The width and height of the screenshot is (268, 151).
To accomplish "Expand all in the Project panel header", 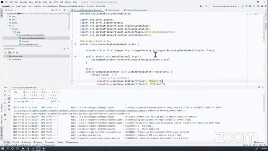I will click(x=56, y=10).
